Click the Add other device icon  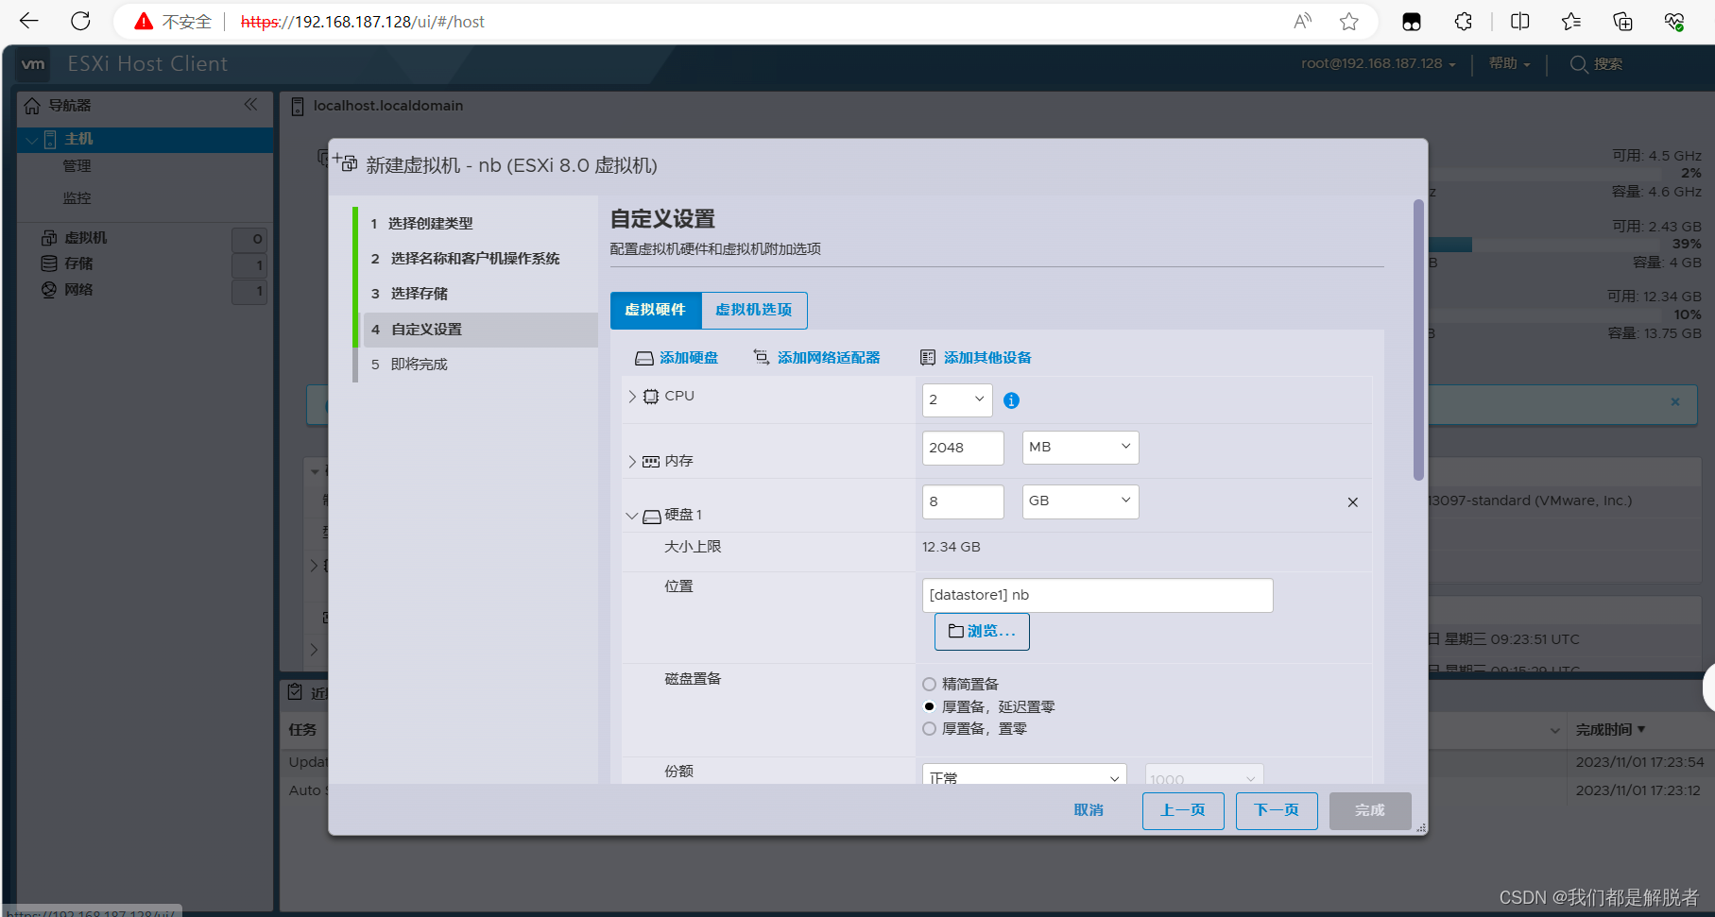928,358
